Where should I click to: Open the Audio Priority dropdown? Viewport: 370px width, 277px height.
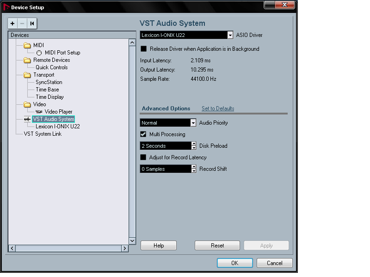tap(193, 123)
